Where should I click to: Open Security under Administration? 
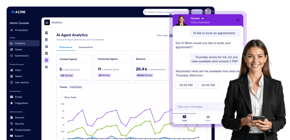coord(19,124)
